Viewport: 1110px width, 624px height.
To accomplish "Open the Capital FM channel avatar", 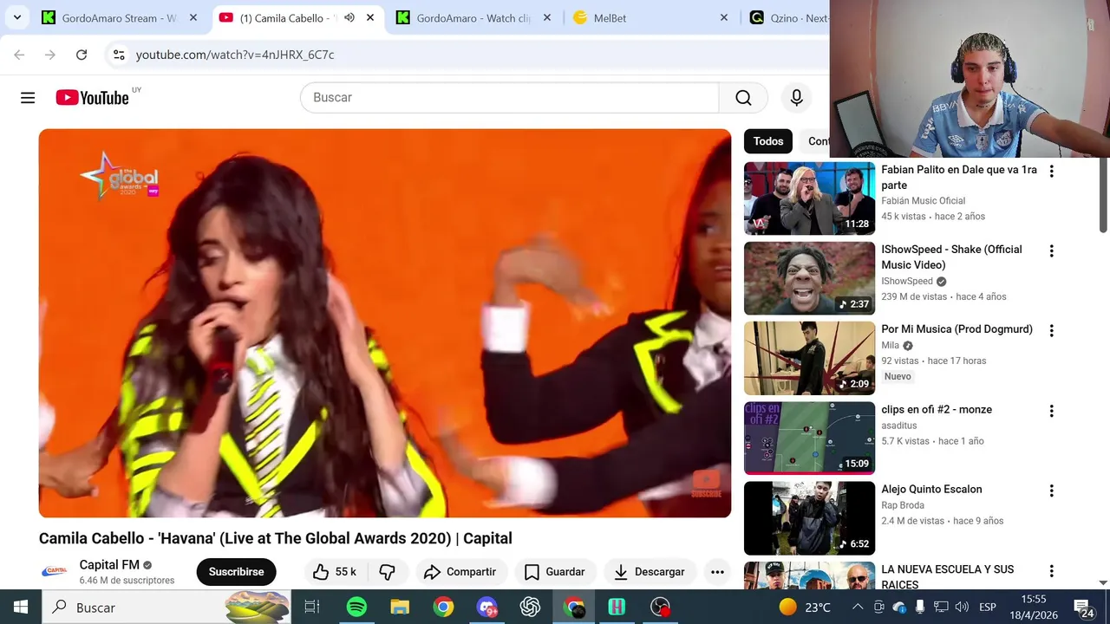I will coord(55,571).
